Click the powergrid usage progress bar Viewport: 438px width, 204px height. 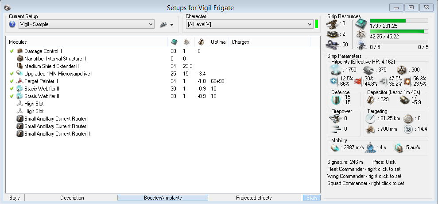click(x=399, y=31)
